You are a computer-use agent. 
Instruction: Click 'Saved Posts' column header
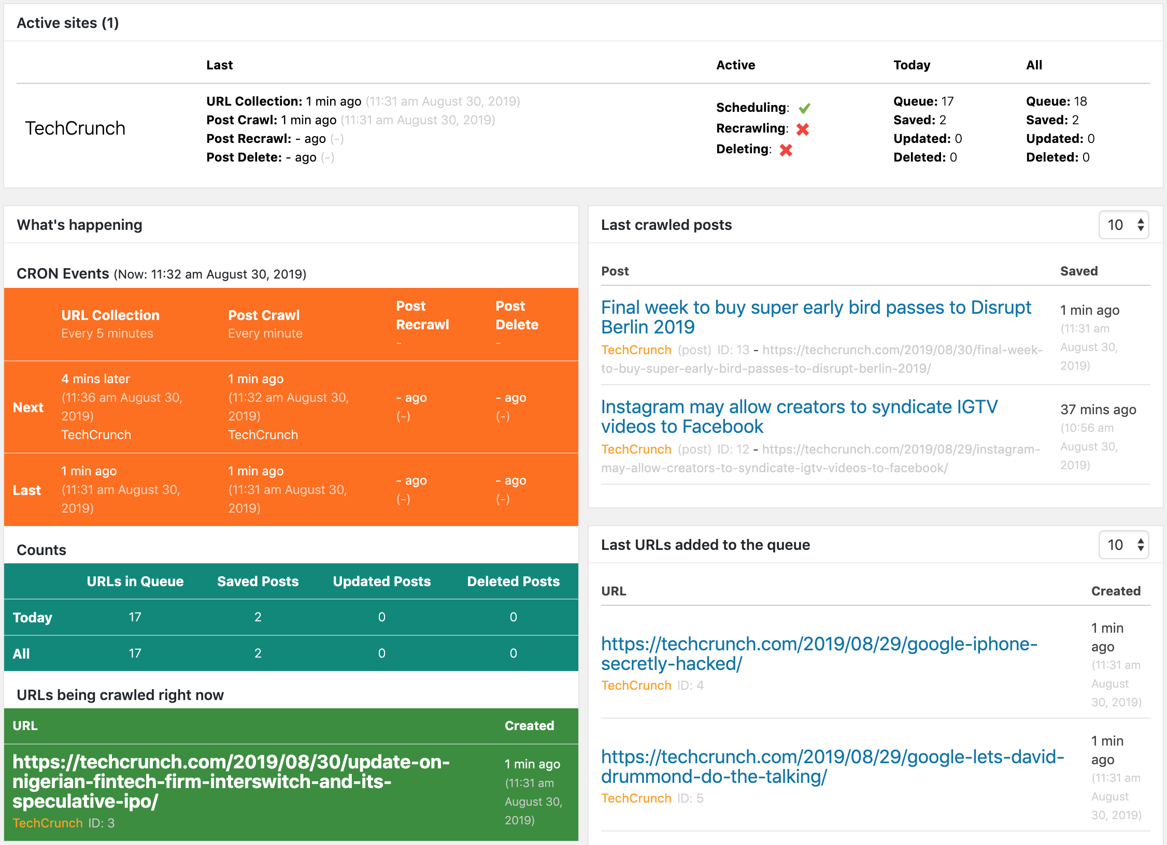(258, 581)
